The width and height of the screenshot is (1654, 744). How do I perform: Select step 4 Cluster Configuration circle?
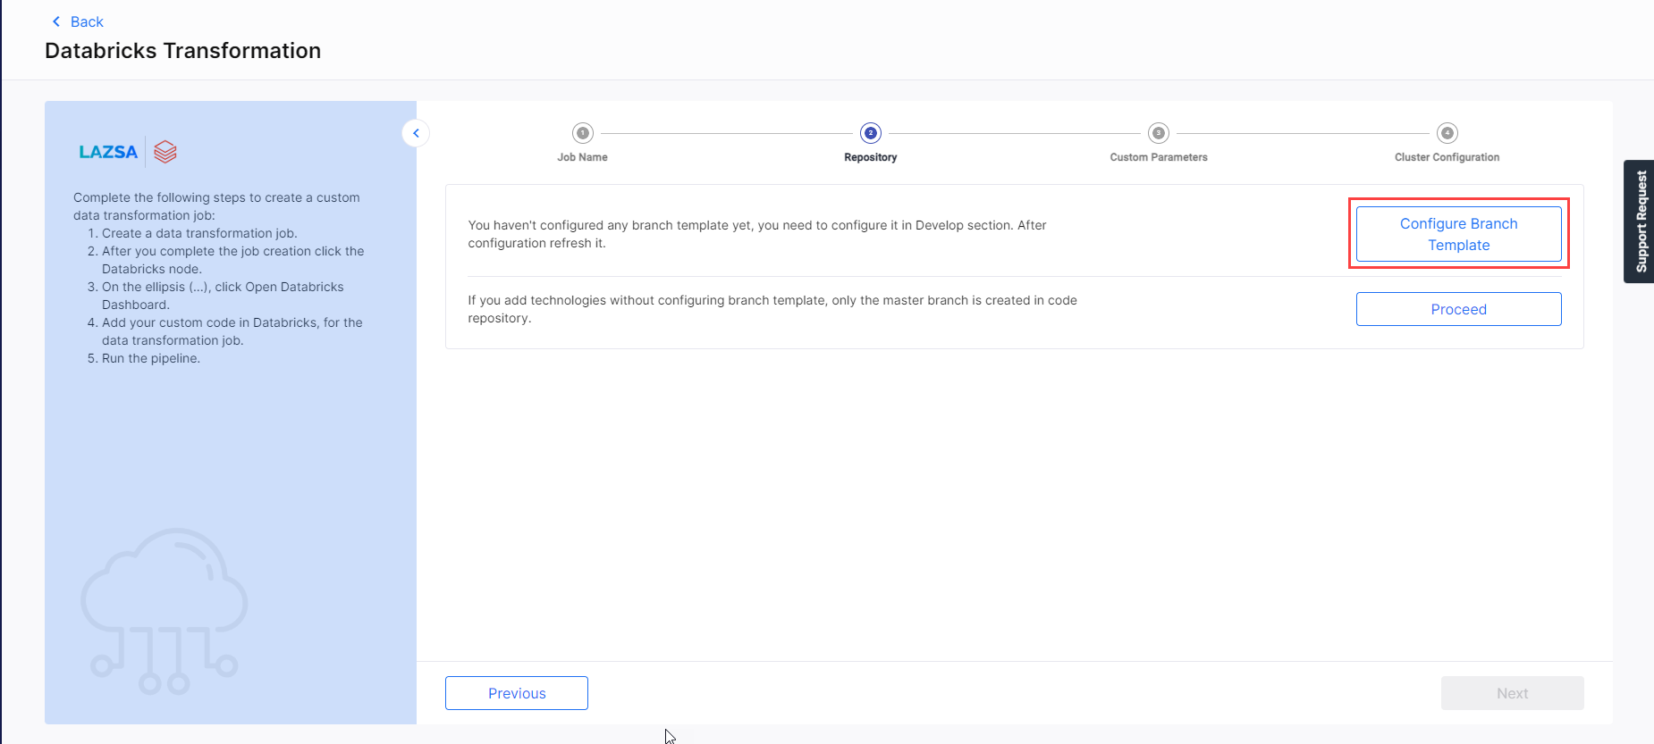[1447, 133]
